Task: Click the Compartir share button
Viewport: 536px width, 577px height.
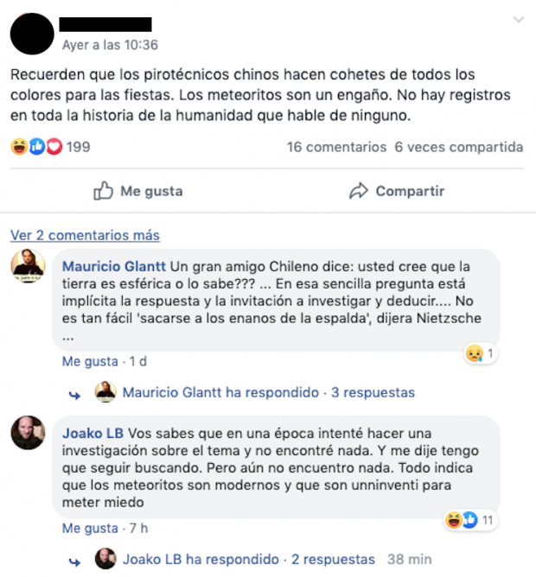Action: coord(397,191)
